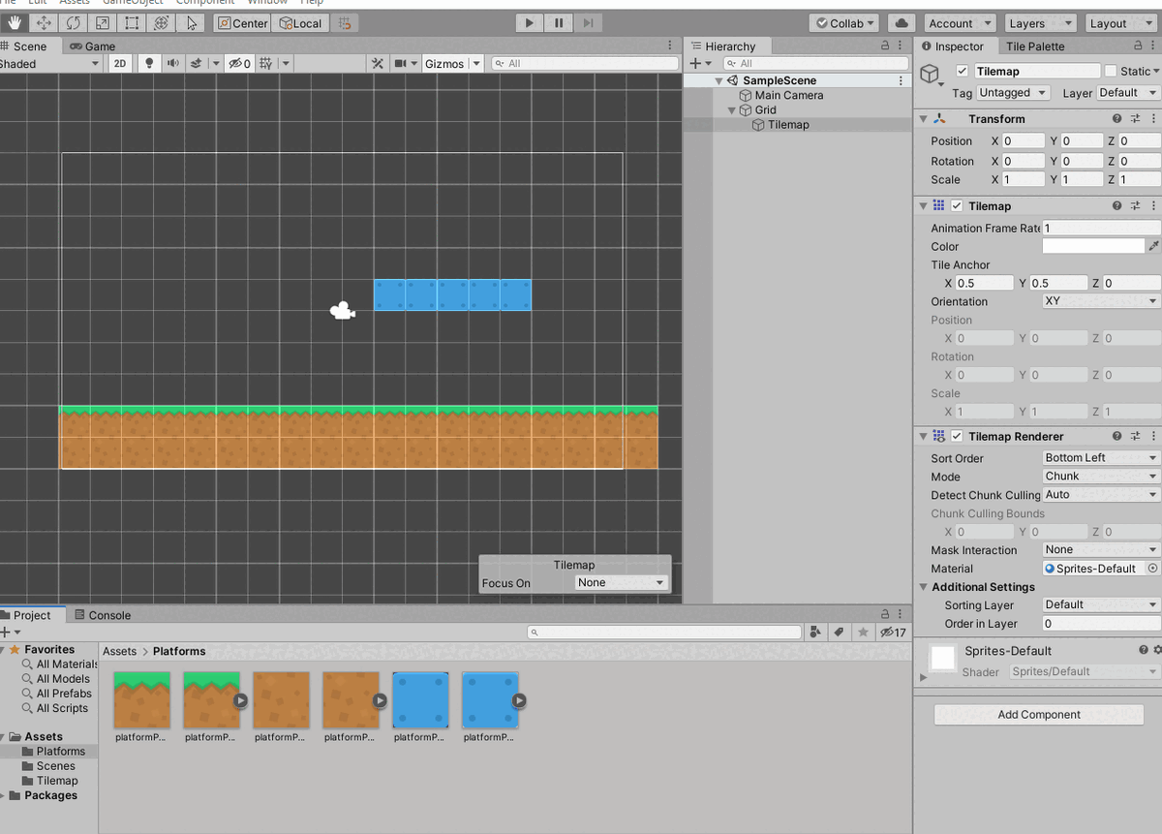Click the cloud Services icon
This screenshot has height=834, width=1162.
coord(902,23)
